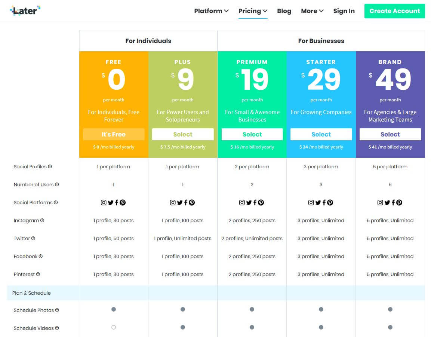Select the Starter plan

click(x=321, y=134)
